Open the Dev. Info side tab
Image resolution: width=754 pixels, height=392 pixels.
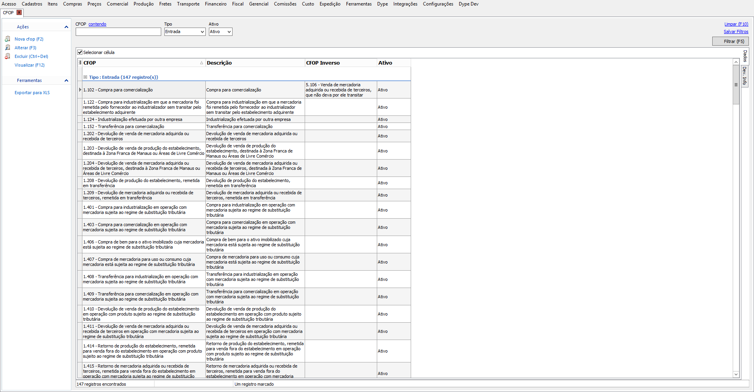pyautogui.click(x=745, y=76)
